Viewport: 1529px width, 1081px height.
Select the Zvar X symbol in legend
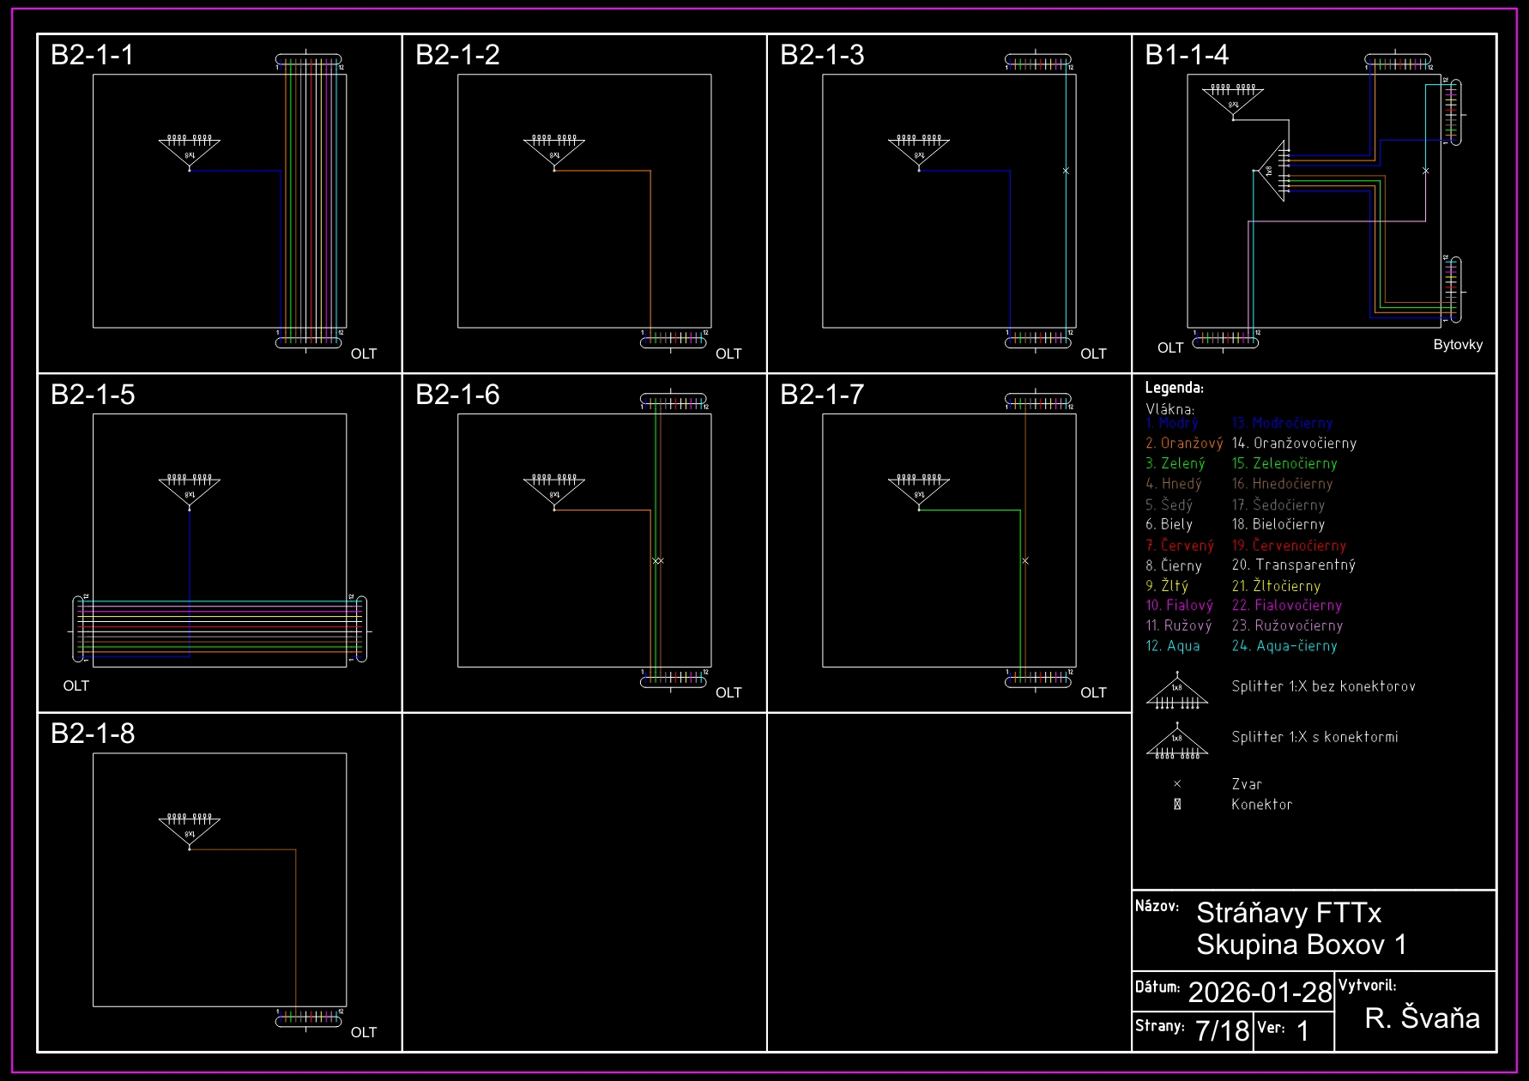(x=1177, y=784)
